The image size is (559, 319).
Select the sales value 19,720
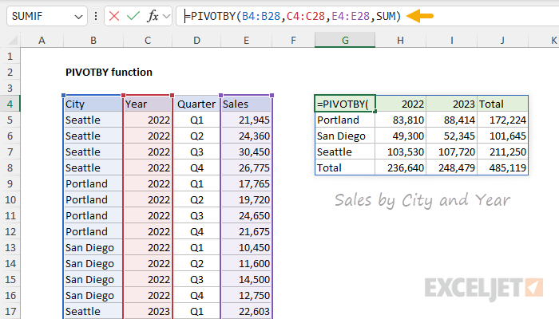pos(246,199)
